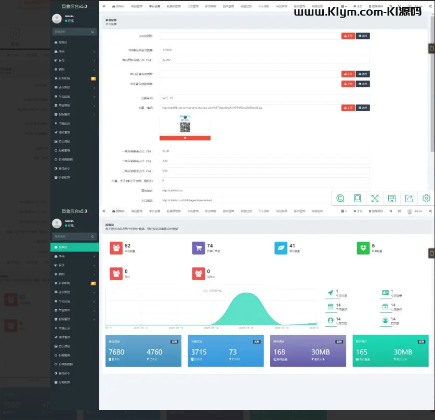Click the search magnifier in dashboard sidebar
The image size is (435, 420).
[93, 237]
